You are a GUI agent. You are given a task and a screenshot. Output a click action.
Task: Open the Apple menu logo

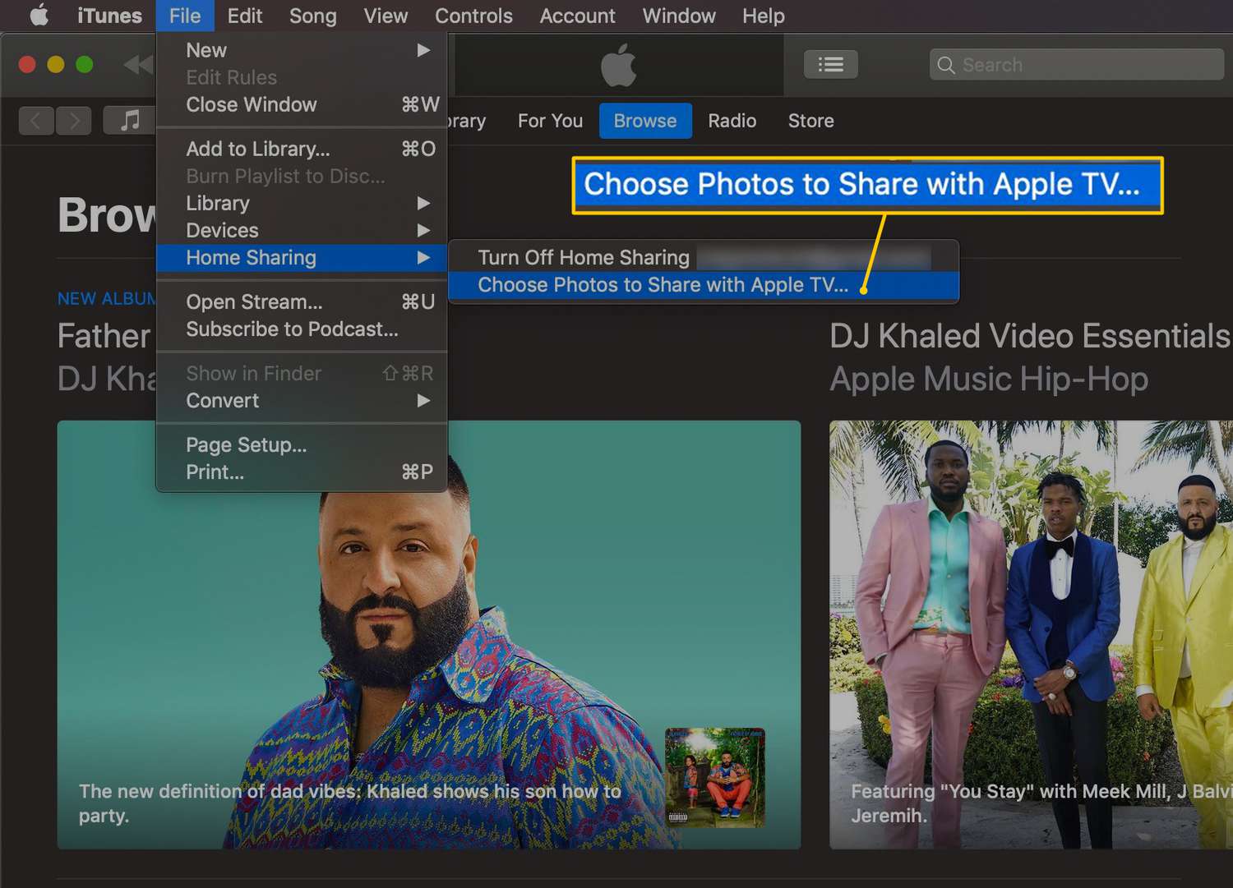point(39,16)
